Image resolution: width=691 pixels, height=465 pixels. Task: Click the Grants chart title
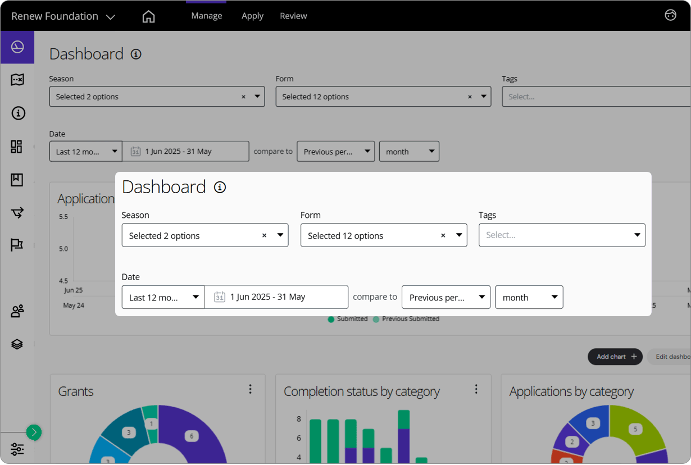pos(76,391)
